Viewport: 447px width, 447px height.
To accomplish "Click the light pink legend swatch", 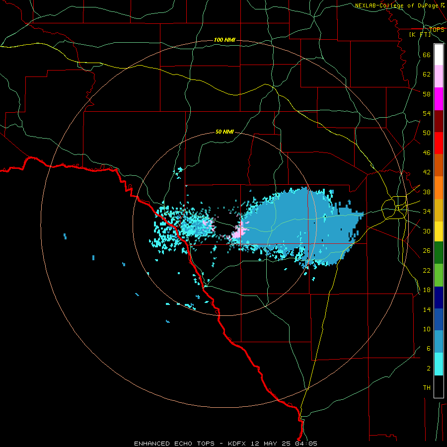I will [439, 76].
